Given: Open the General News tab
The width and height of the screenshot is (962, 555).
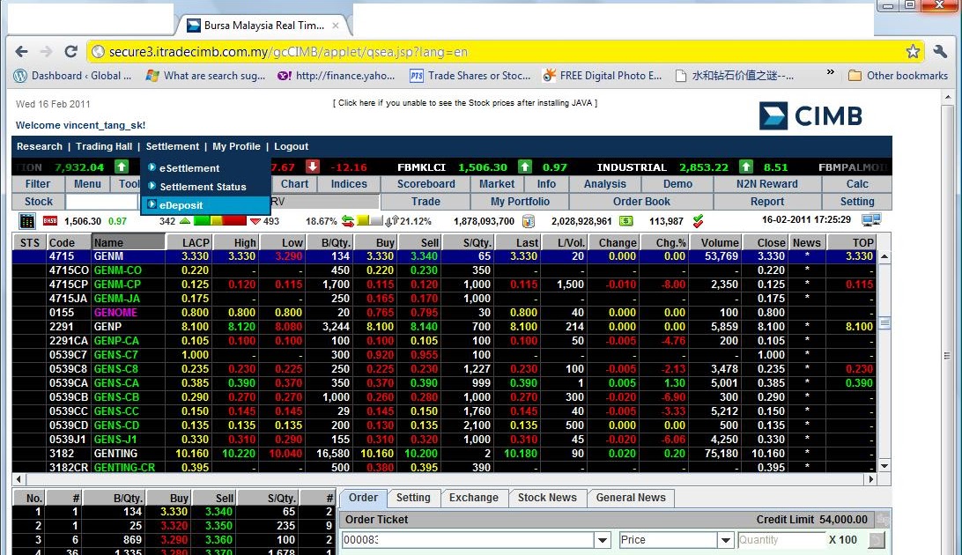Looking at the screenshot, I should click(x=631, y=498).
